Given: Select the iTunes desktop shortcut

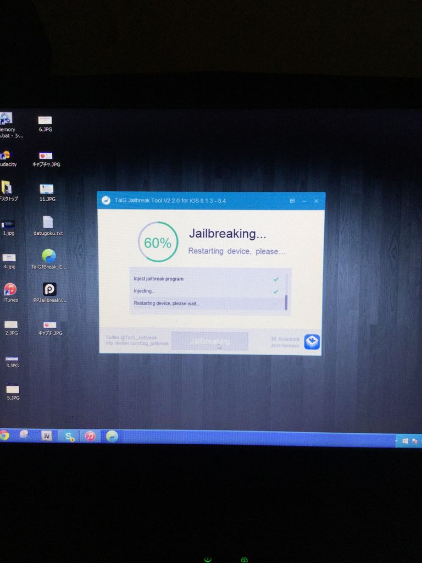Looking at the screenshot, I should coord(10,292).
